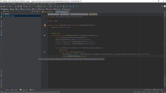
Task: Expand the folded import statement
Action: pyautogui.click(x=56, y=21)
